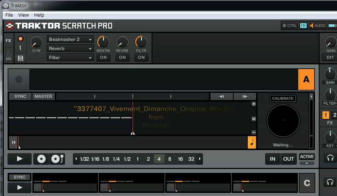Click the D/W dry wet knob
337x196 pixels.
pos(36,42)
